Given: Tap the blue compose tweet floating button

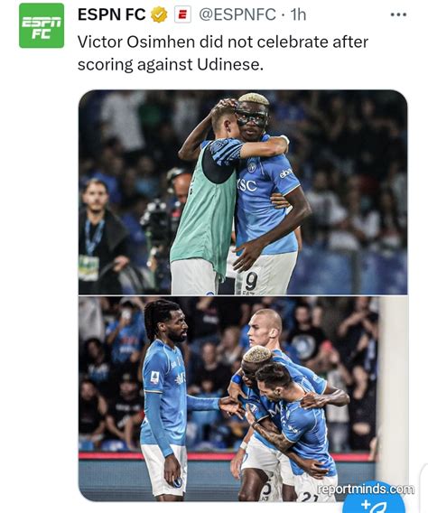Looking at the screenshot, I should coord(375,500).
